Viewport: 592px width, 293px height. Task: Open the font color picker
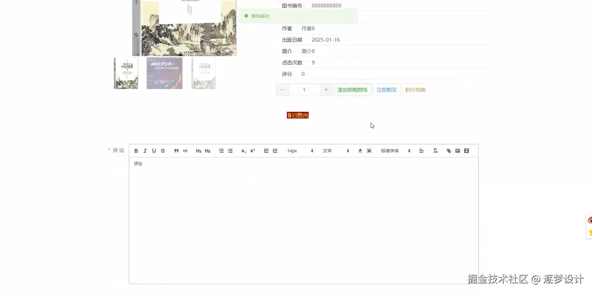coord(360,151)
